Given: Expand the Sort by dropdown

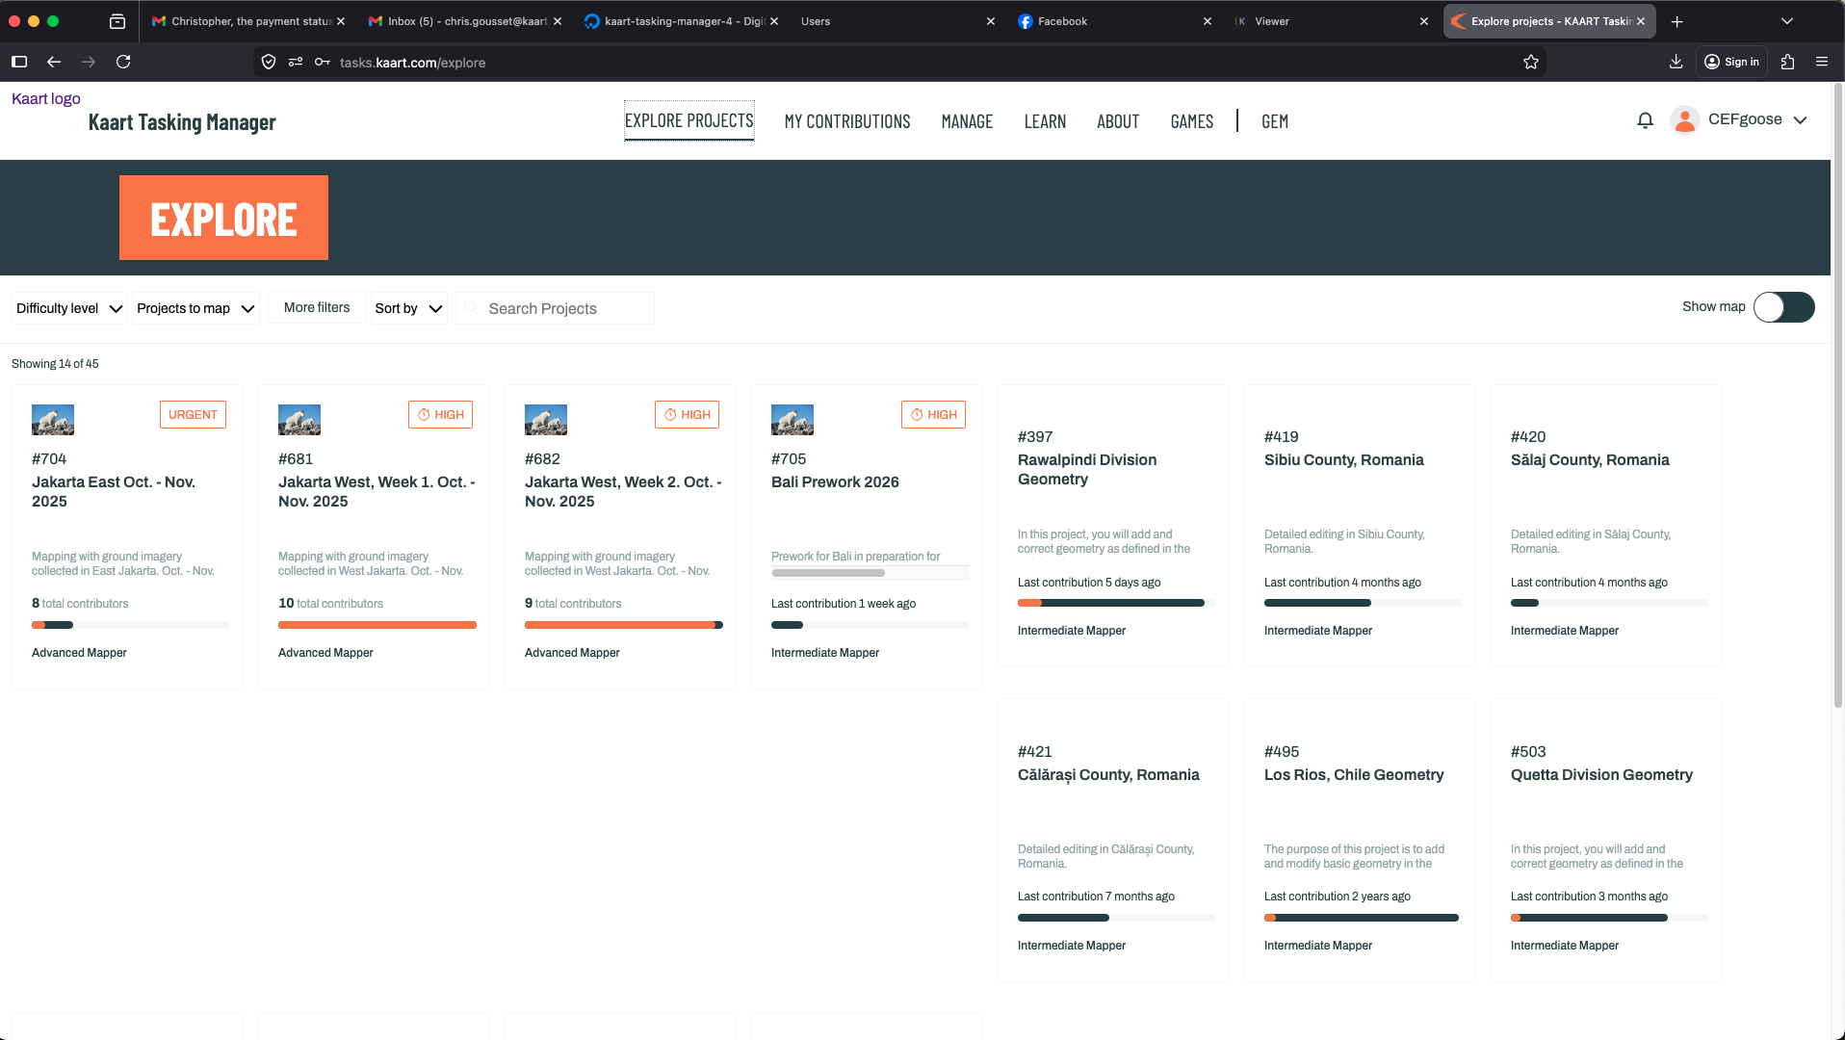Looking at the screenshot, I should (407, 307).
